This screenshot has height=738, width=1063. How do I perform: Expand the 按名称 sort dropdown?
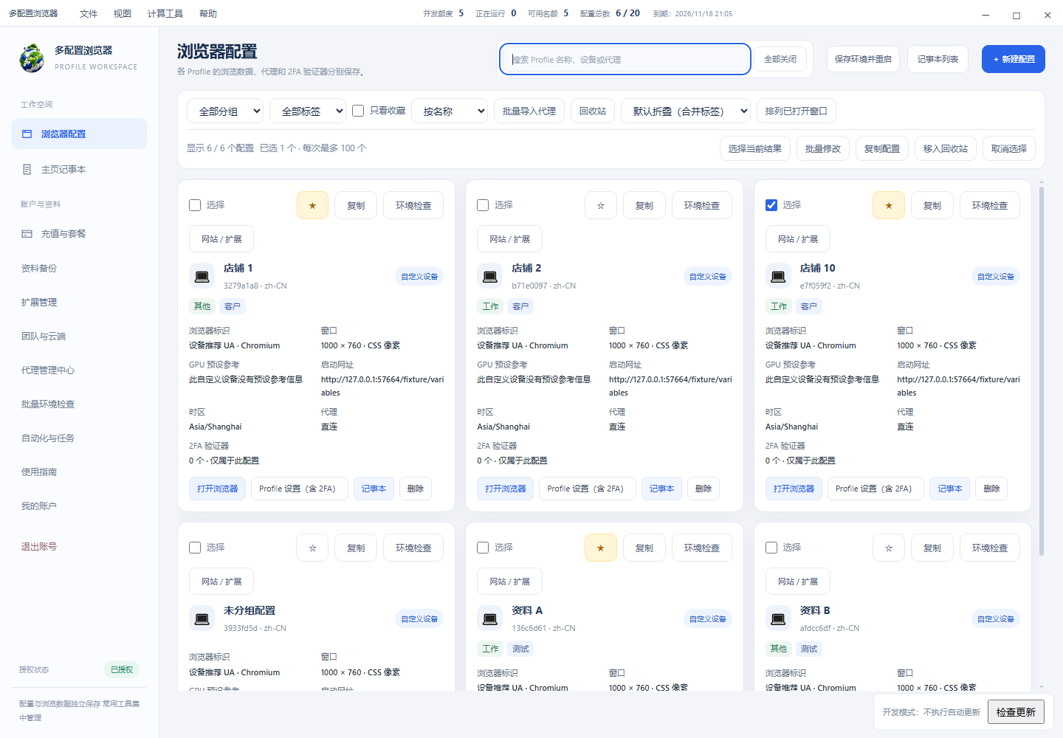click(x=450, y=111)
